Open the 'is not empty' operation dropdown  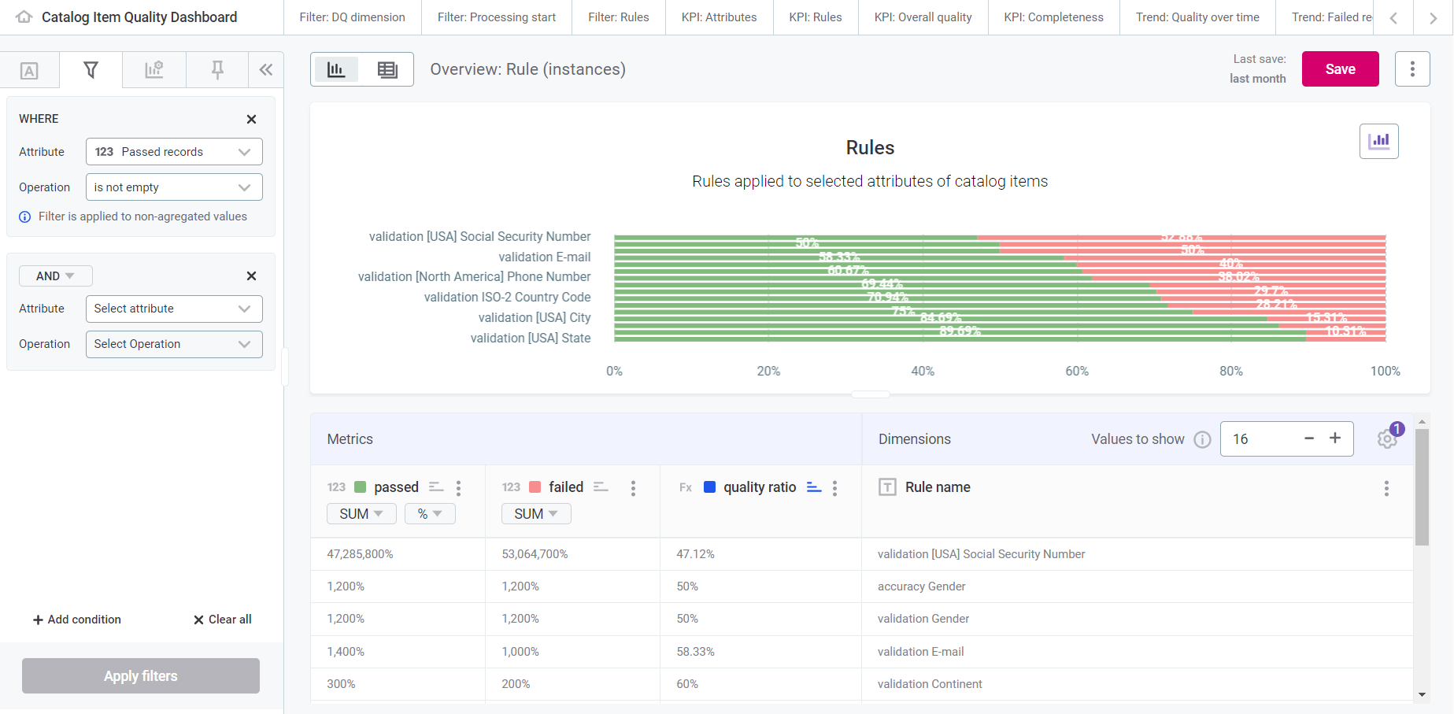click(x=173, y=187)
